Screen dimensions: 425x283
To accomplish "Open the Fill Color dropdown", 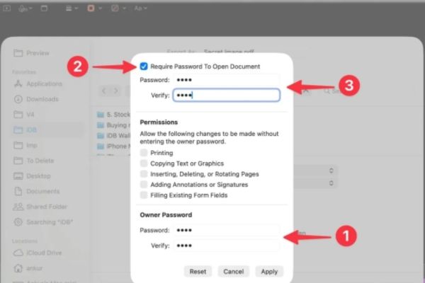I will [x=118, y=8].
